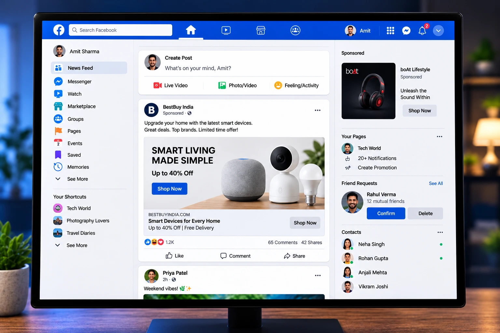Open Rahul Verma profile photo

pos(352,202)
